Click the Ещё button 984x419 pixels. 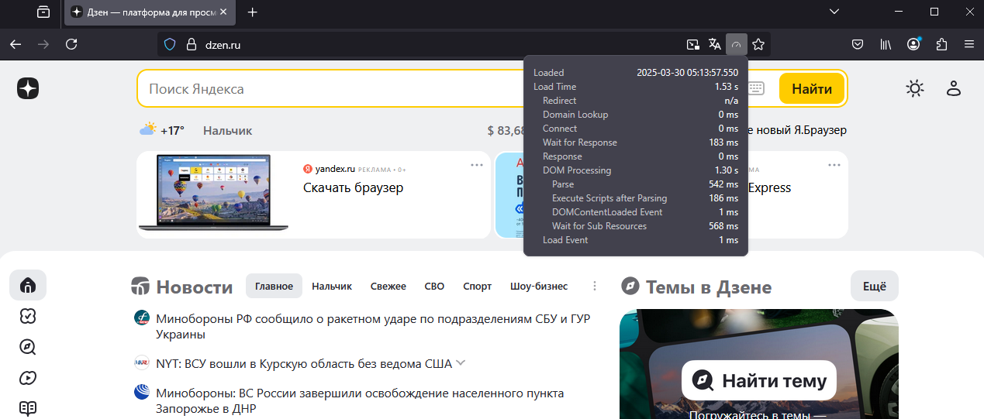tap(875, 286)
